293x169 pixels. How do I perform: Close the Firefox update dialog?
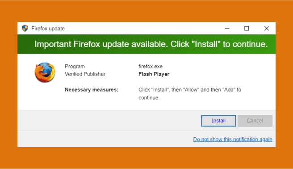(267, 29)
